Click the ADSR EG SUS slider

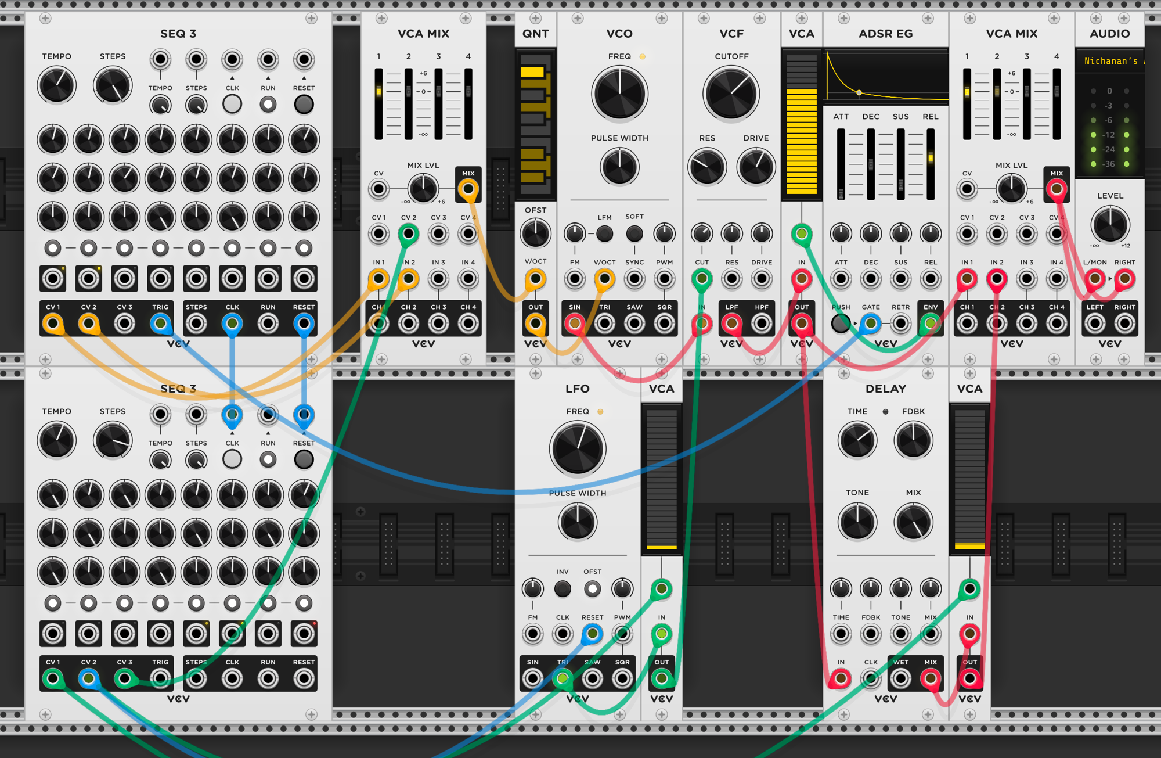click(900, 164)
